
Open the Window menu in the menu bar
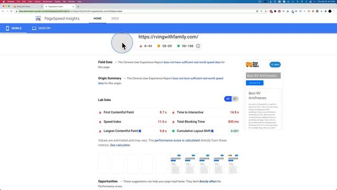click(72, 2)
